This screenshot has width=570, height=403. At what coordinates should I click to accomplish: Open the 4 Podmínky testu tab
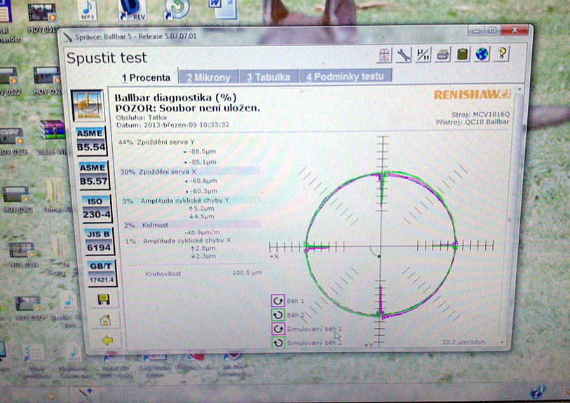coord(345,76)
